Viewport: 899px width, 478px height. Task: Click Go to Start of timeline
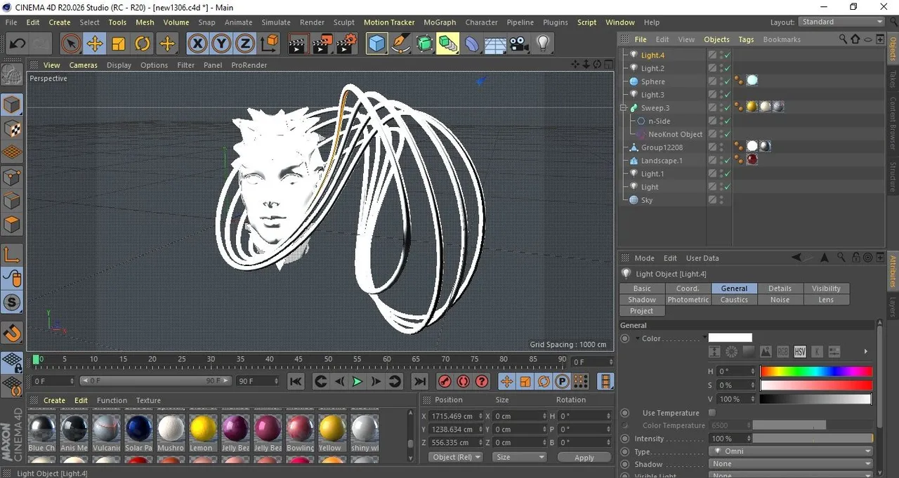(x=296, y=381)
